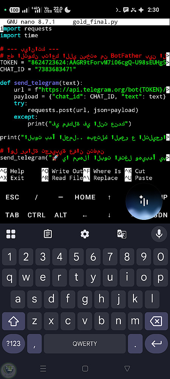170x379 pixels.
Task: Tap the floating voice assistant bubble
Action: (144, 201)
